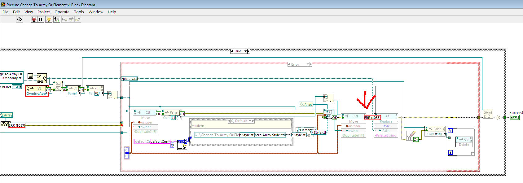Go to previous case of the True structure
Image resolution: width=523 pixels, height=183 pixels.
click(232, 51)
